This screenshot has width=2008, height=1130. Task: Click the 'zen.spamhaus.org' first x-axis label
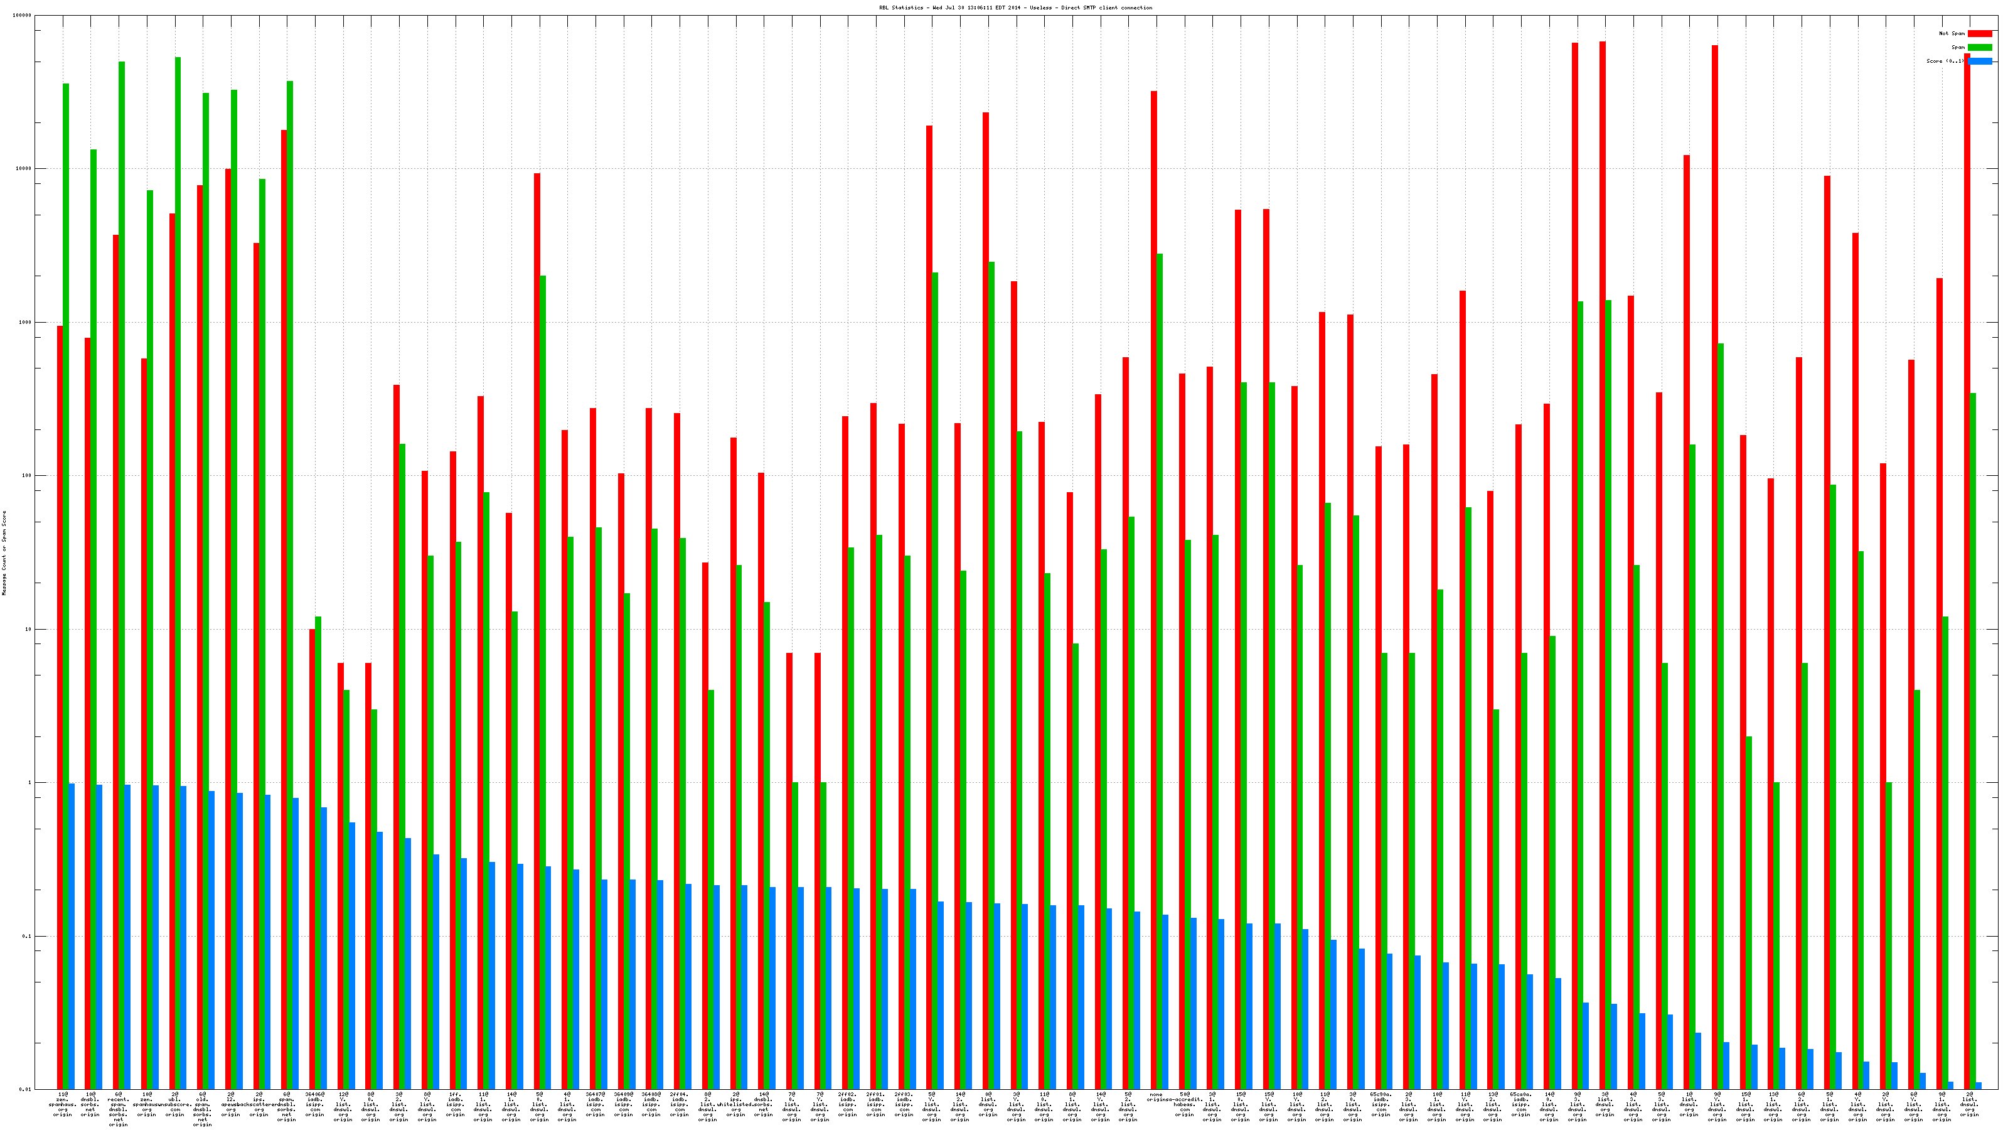point(62,1104)
